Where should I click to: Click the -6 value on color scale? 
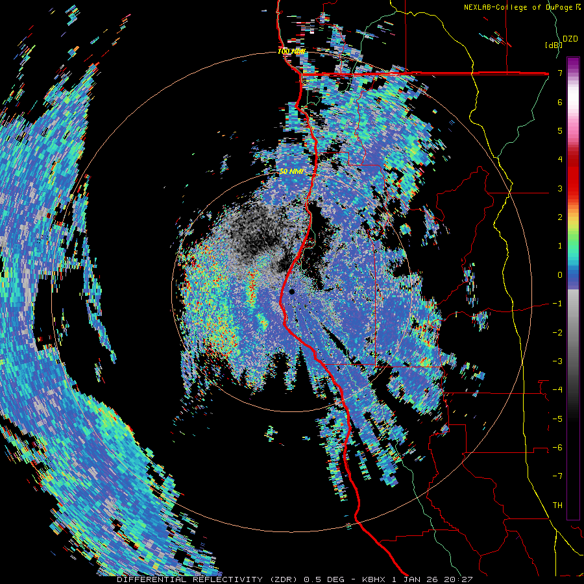(x=557, y=448)
